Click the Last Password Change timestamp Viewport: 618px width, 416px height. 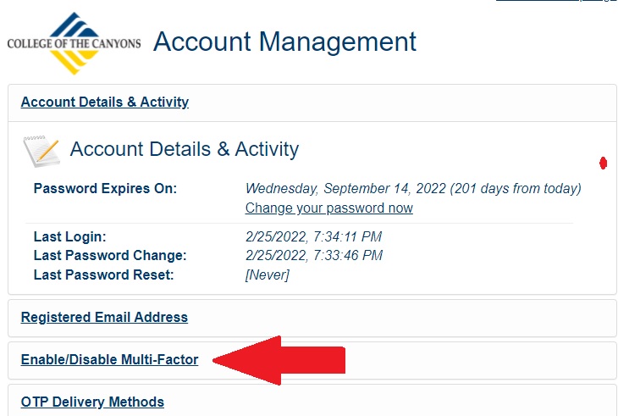tap(313, 255)
